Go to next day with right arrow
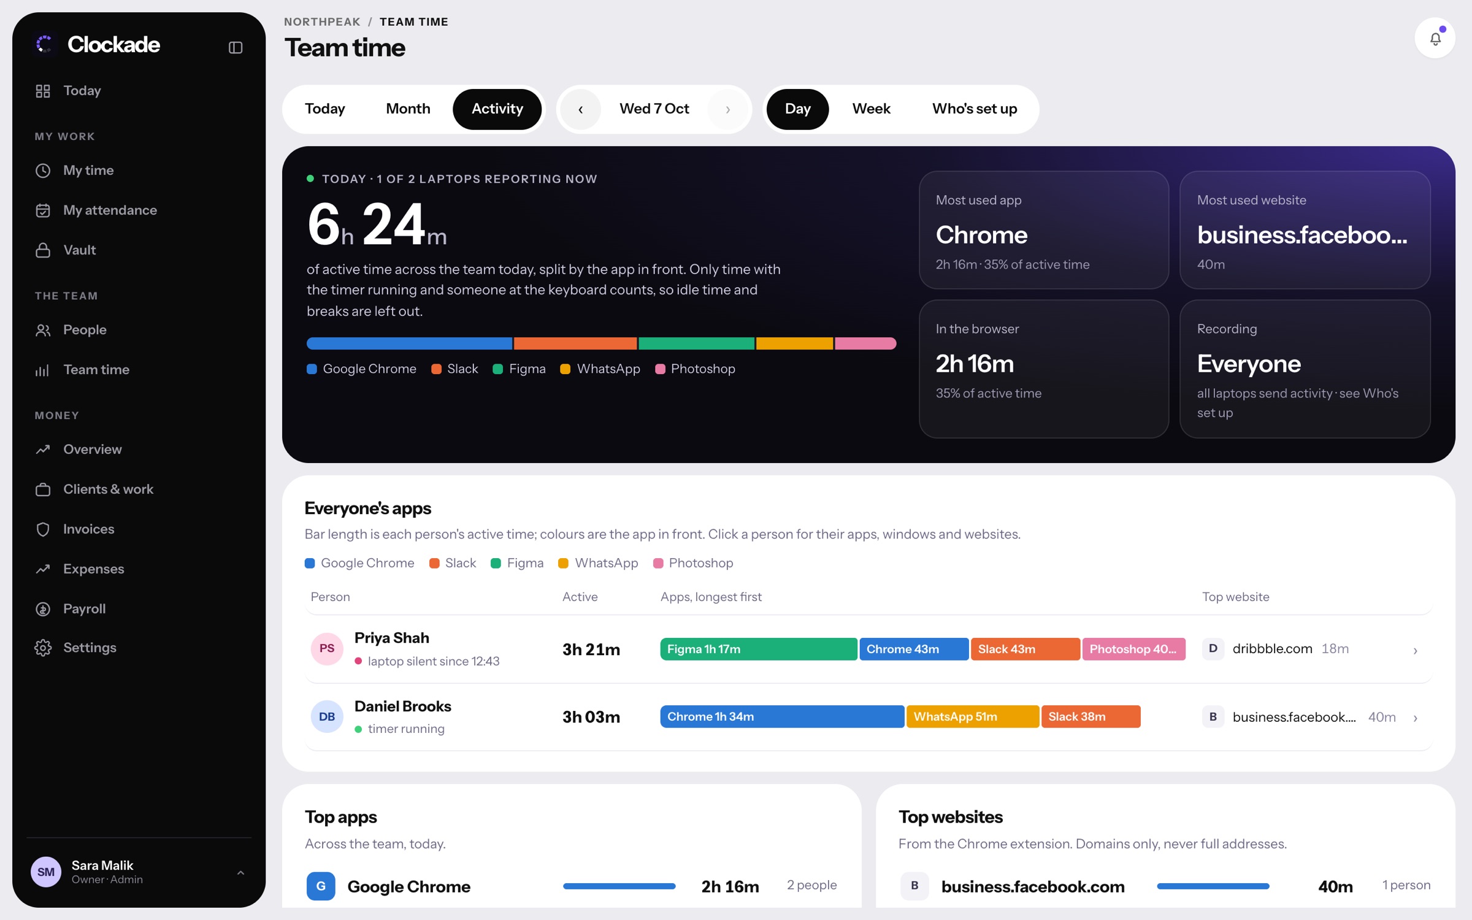 point(727,109)
